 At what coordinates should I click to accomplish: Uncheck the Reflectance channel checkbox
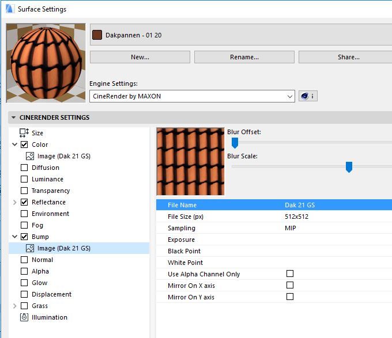tap(24, 202)
